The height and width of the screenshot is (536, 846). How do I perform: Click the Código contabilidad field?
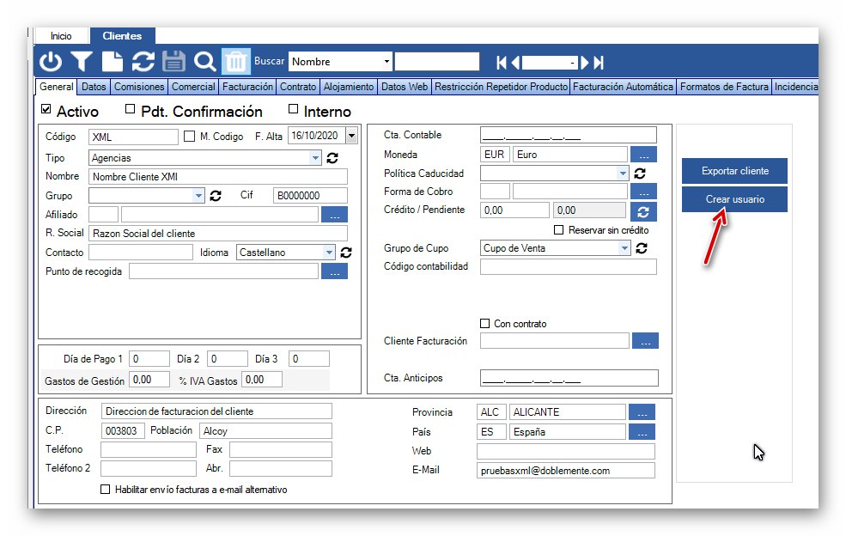(568, 266)
